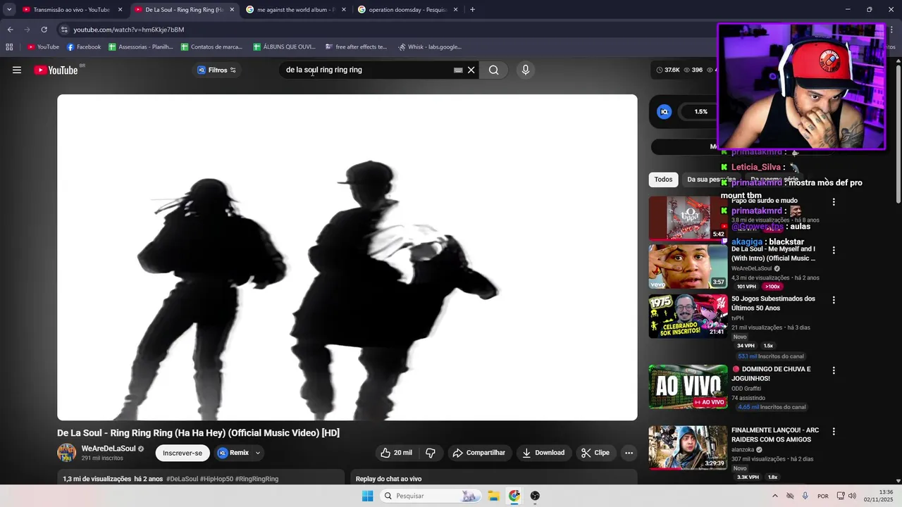Open the tab search dropdown arrow

click(x=9, y=10)
